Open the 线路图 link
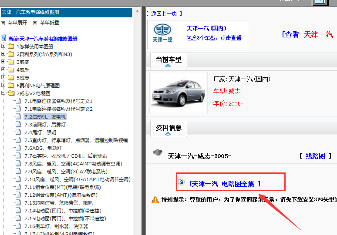The image size is (337, 235). [x=315, y=156]
